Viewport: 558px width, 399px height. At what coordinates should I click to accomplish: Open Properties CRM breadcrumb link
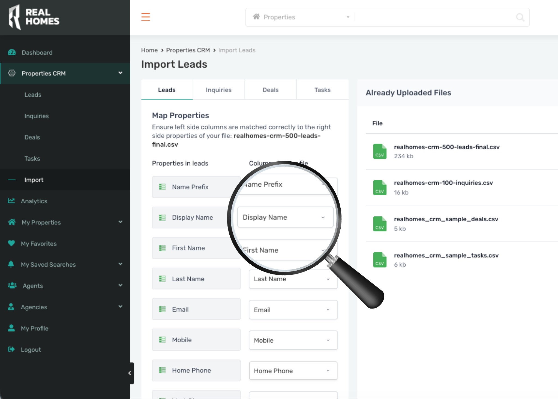coord(188,50)
